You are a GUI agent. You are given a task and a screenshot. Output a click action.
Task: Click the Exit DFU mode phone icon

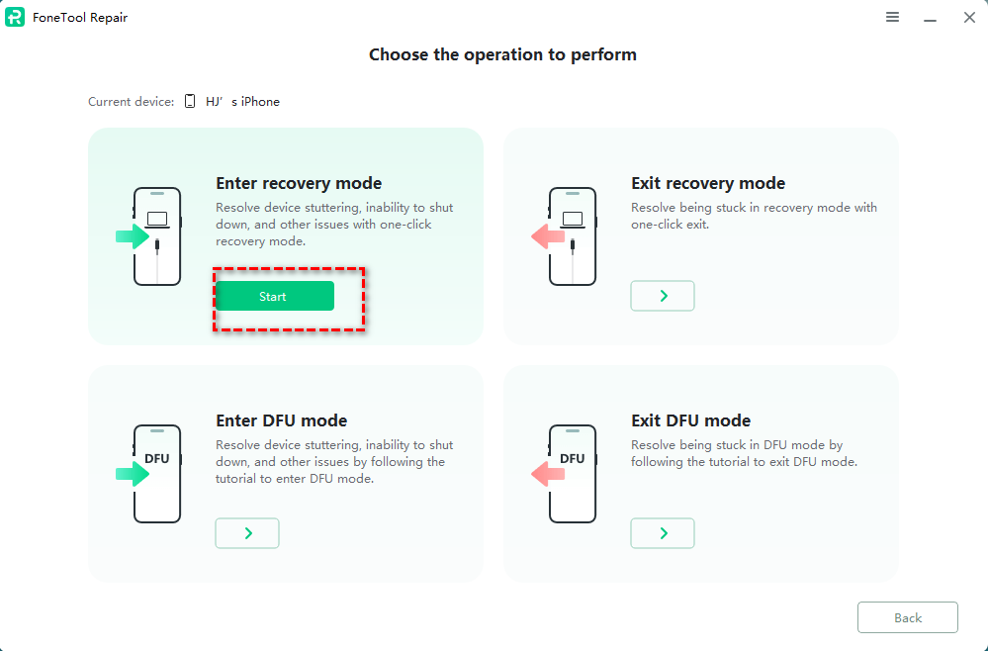571,474
